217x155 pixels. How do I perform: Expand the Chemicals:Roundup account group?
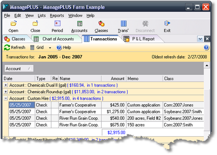click(6, 92)
